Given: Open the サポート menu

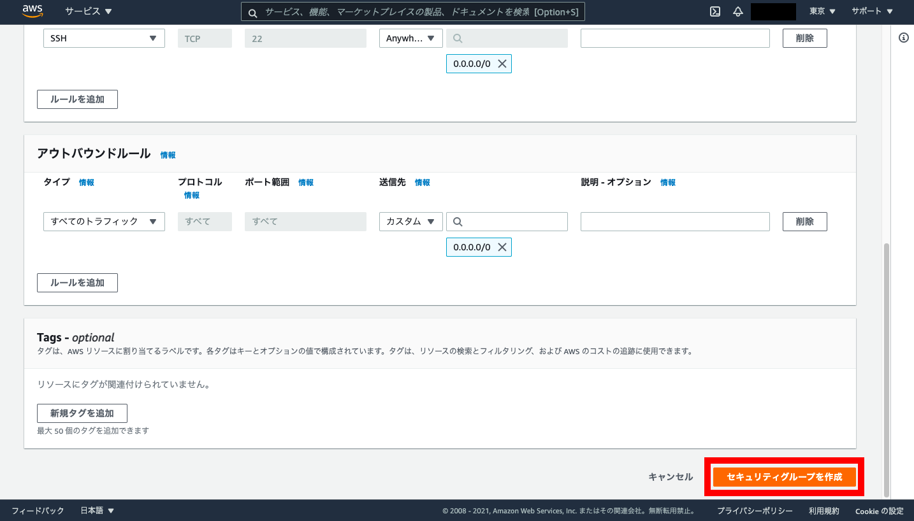Looking at the screenshot, I should coord(872,11).
